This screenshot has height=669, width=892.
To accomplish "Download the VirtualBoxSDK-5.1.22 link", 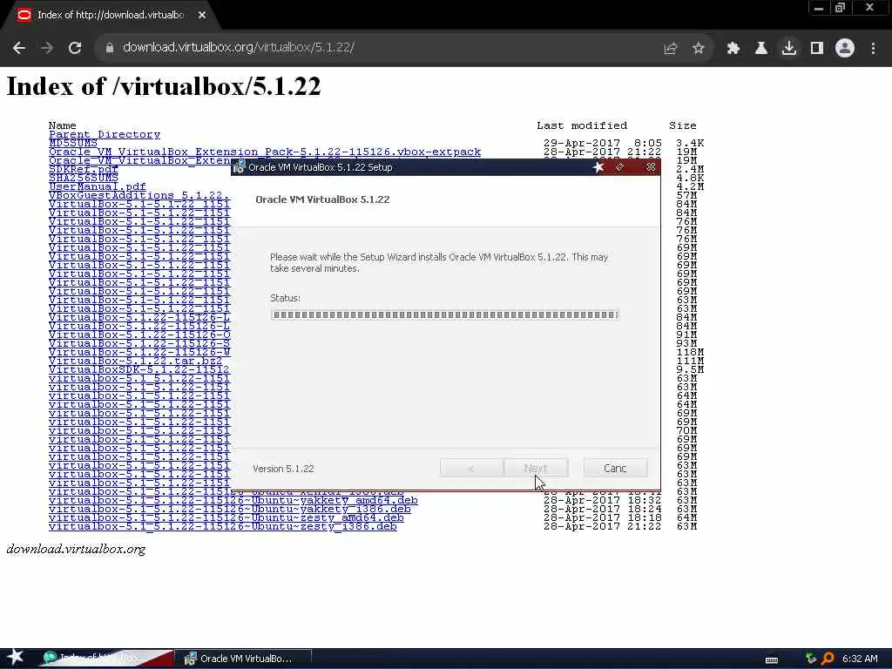I will point(139,369).
